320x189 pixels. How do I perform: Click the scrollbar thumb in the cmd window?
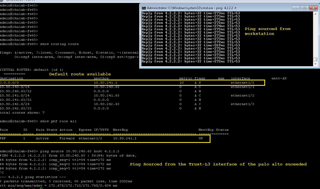point(315,59)
